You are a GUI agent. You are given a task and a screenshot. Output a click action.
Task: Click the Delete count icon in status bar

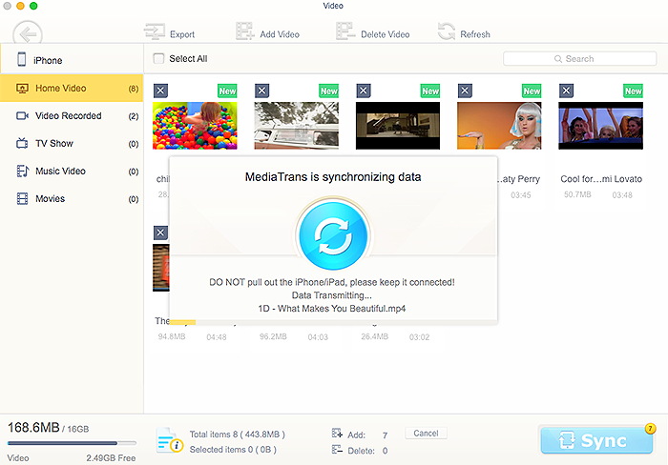[x=337, y=449]
